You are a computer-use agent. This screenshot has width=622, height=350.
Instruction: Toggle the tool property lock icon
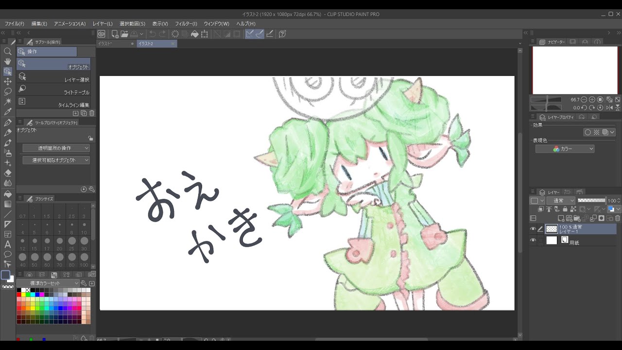(90, 138)
